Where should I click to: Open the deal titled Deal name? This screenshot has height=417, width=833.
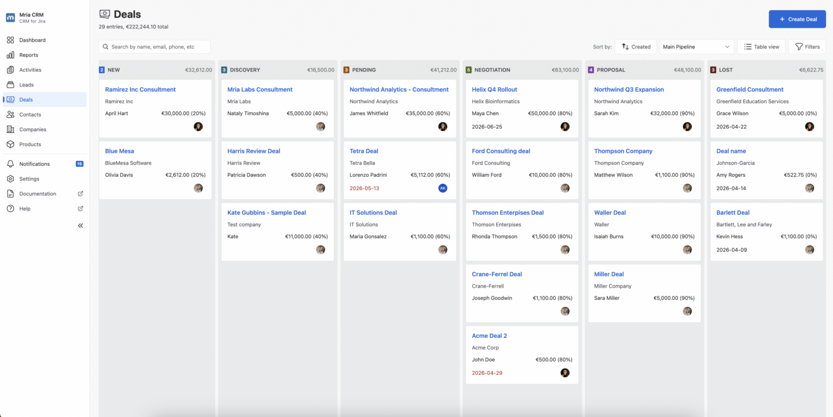pyautogui.click(x=731, y=151)
